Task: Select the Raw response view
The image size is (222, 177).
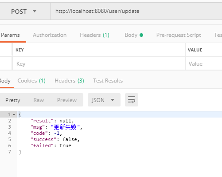Action: coord(39,100)
